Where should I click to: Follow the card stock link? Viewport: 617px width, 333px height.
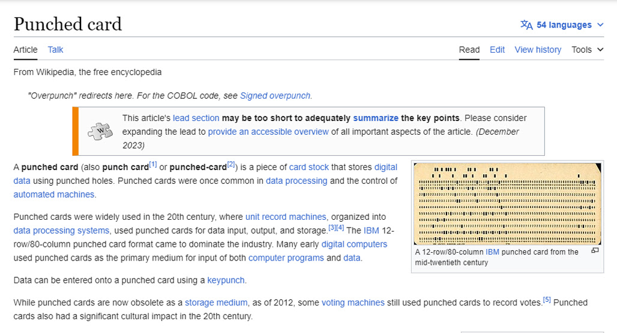tap(309, 167)
